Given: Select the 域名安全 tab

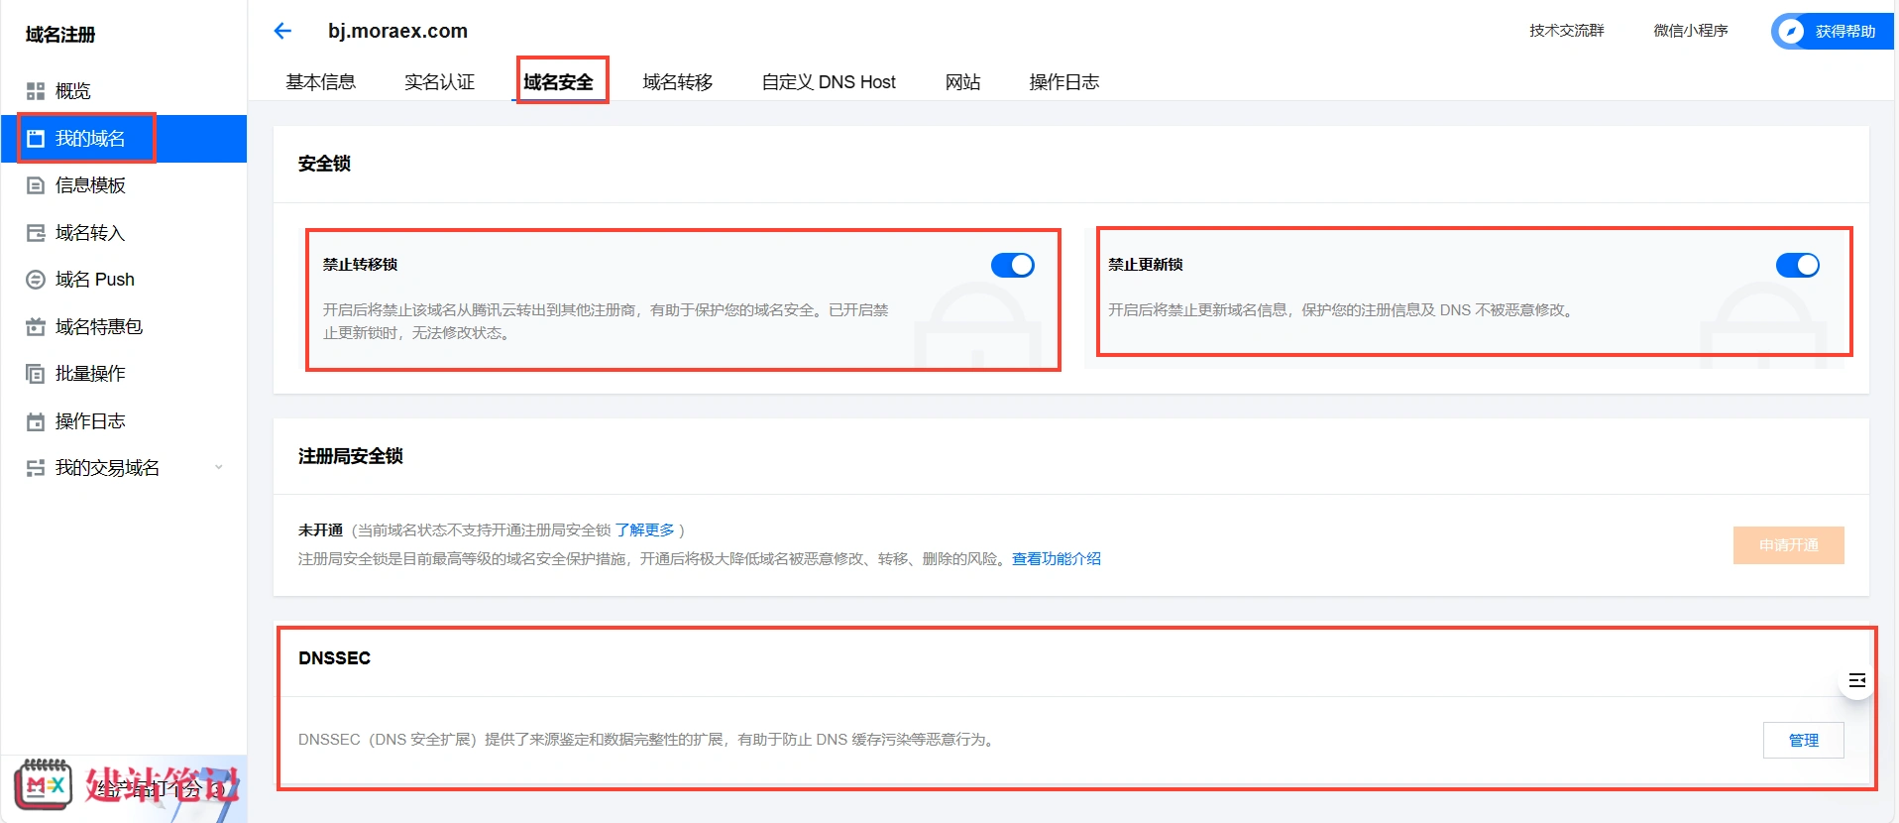Looking at the screenshot, I should pyautogui.click(x=559, y=82).
